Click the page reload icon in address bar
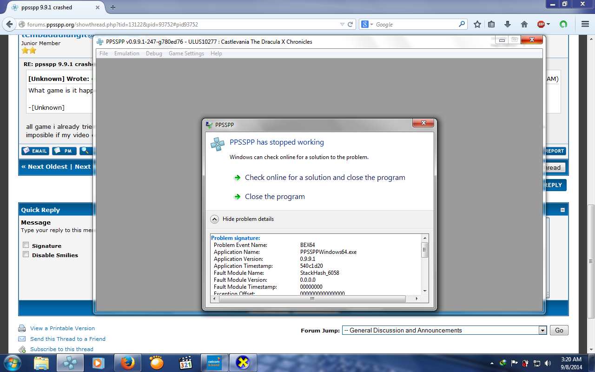This screenshot has width=595, height=372. click(x=350, y=24)
